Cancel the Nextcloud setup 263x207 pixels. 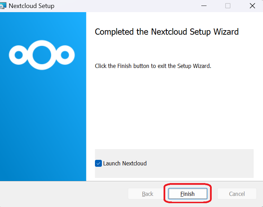(x=237, y=194)
